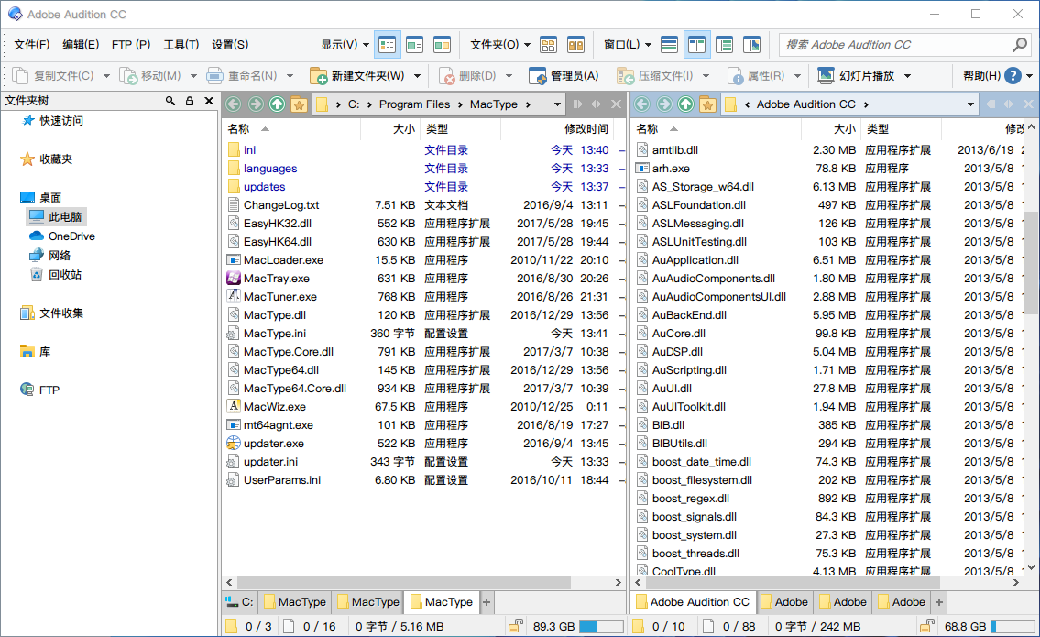
Task: Go up one level in left pane
Action: pyautogui.click(x=278, y=104)
